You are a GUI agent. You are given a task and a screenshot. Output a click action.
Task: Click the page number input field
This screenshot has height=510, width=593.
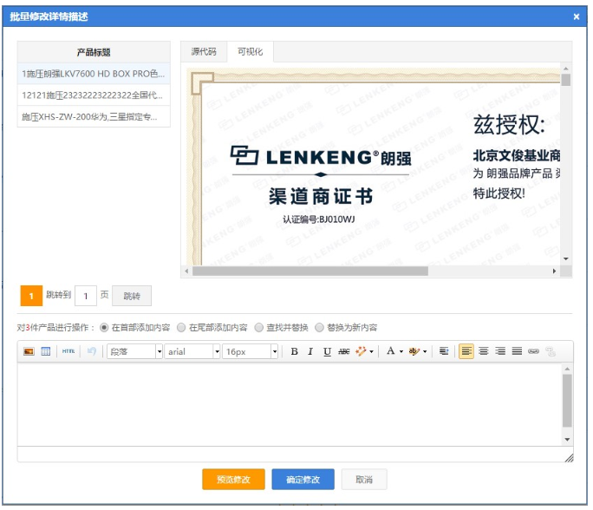(x=86, y=296)
